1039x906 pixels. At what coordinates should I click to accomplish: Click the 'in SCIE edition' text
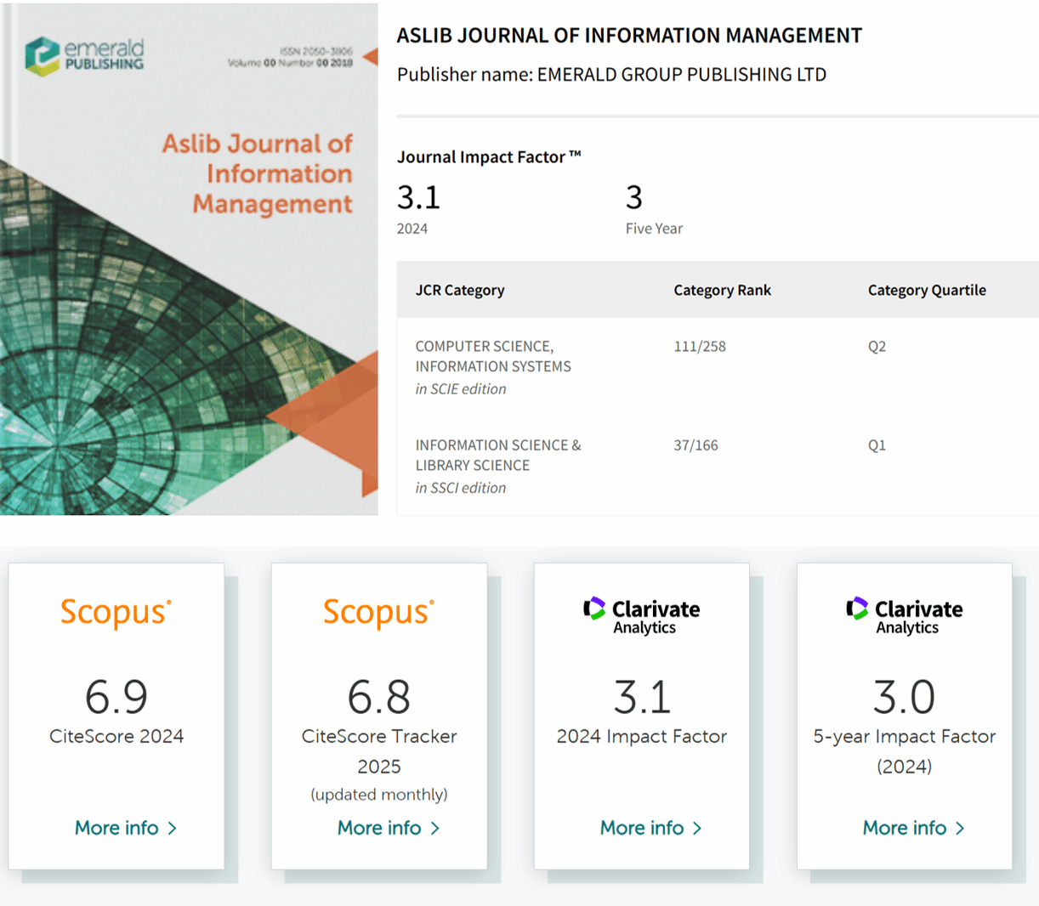[x=461, y=388]
